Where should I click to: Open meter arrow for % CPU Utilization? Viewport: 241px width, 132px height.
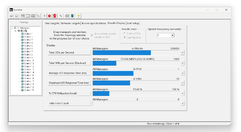pyautogui.click(x=182, y=93)
